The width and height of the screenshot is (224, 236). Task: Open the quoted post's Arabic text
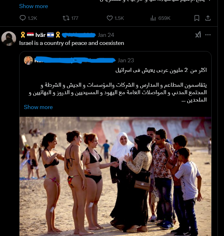tap(117, 85)
